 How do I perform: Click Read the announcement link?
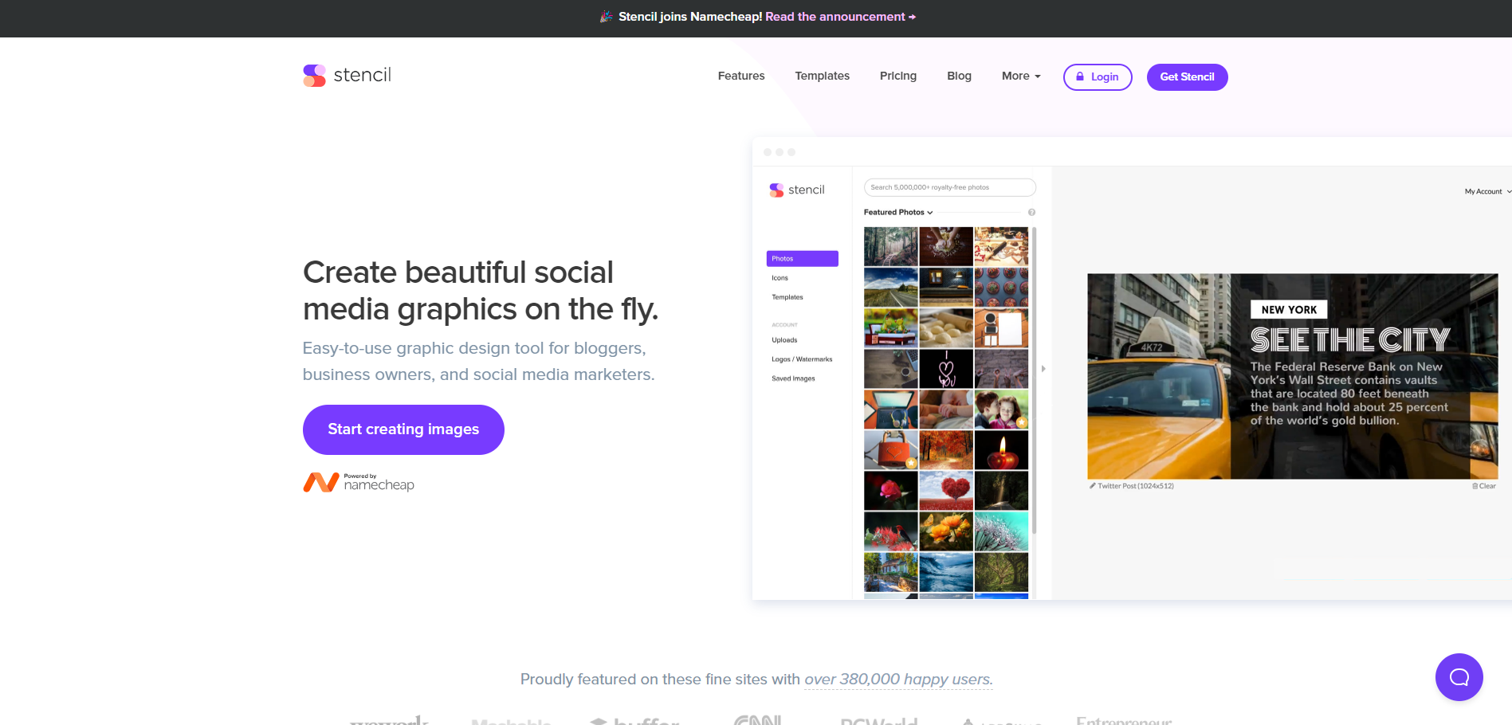click(840, 17)
